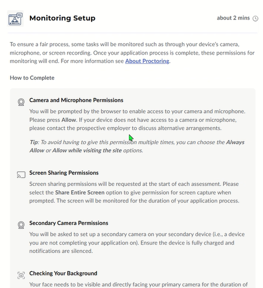Click the Your face needs to be visible line
The width and height of the screenshot is (263, 288).
[138, 284]
